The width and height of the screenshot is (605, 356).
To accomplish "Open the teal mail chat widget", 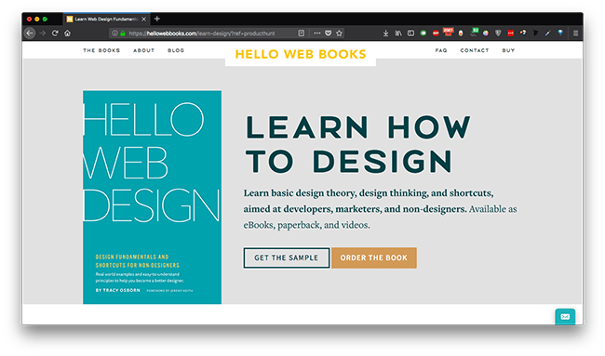I will click(565, 317).
